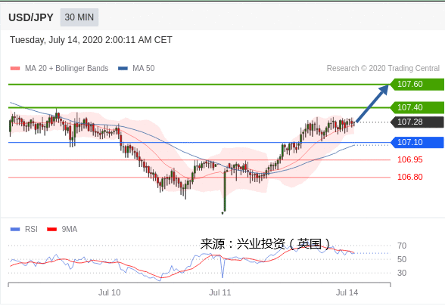This screenshot has width=445, height=306.
Task: Click the RSI 70 level label
Action: pyautogui.click(x=402, y=246)
